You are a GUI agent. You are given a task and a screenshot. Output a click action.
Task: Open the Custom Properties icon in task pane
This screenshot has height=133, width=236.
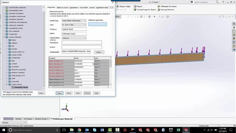[x=234, y=42]
